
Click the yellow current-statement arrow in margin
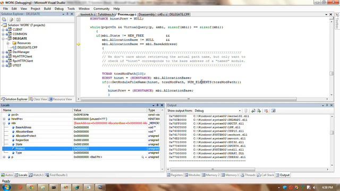point(79,44)
